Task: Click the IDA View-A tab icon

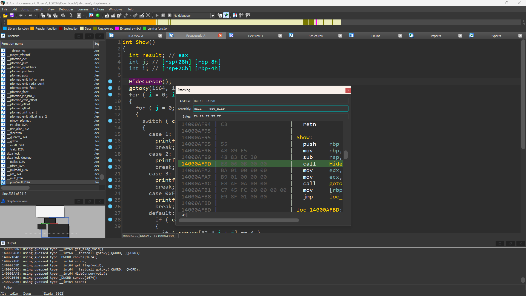Action: click(112, 36)
